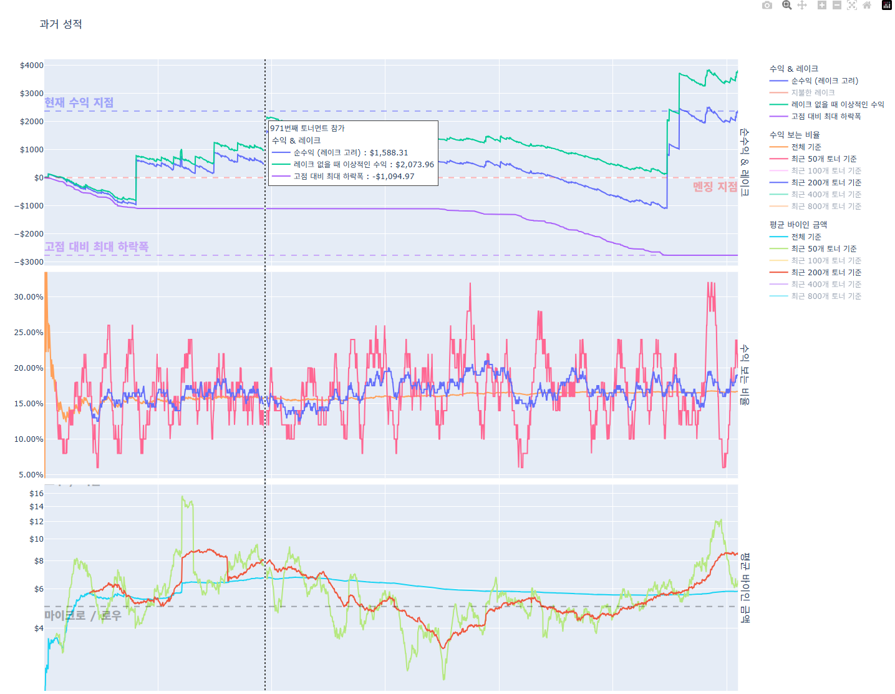Click the 과거 성적 chart title
This screenshot has width=895, height=694.
60,24
